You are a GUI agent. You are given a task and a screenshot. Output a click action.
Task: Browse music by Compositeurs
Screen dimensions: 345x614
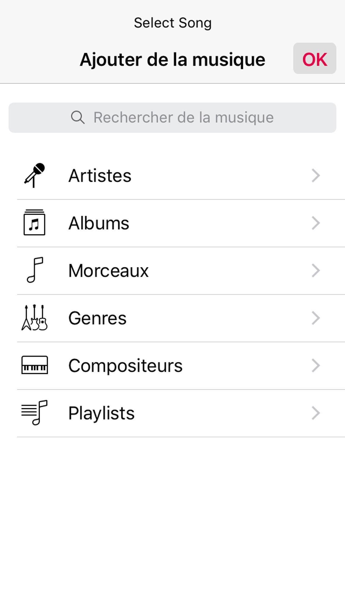[x=181, y=365]
